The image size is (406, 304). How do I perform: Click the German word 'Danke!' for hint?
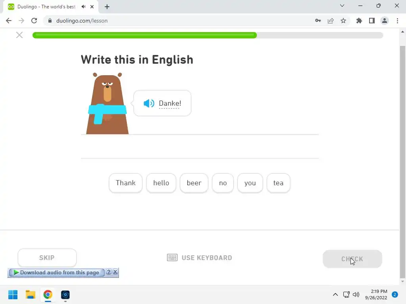coord(170,103)
